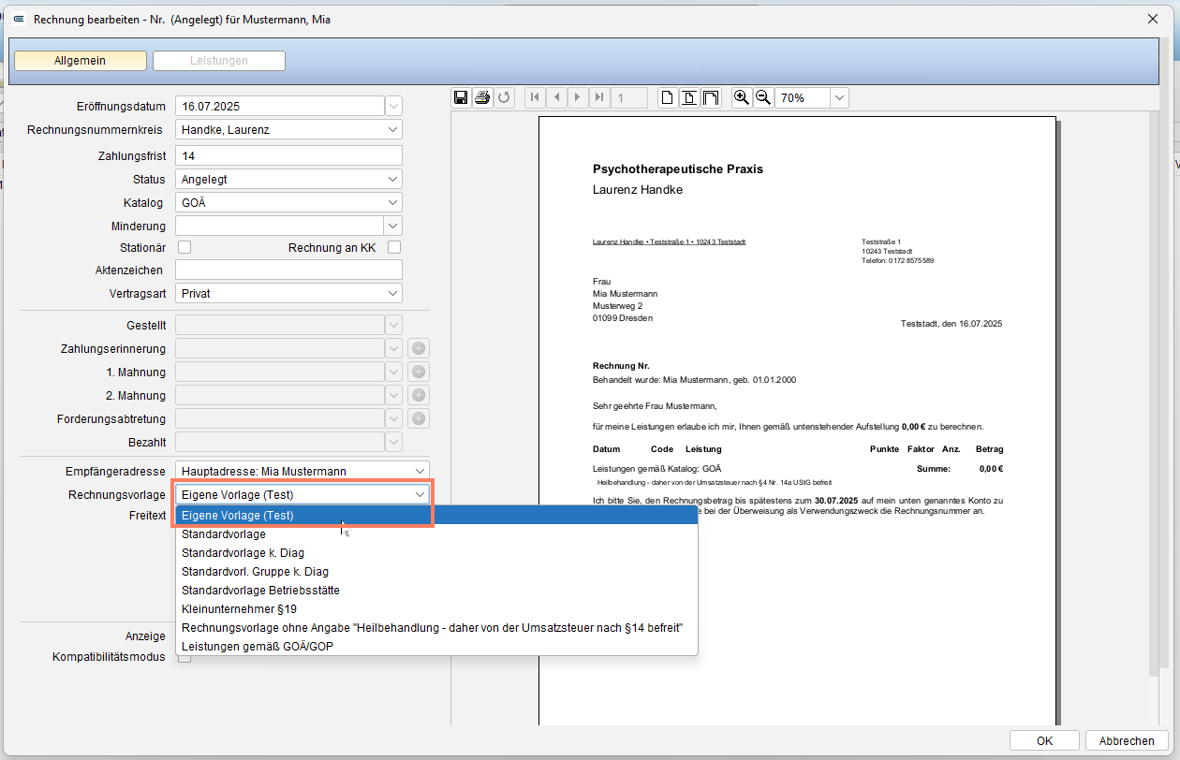Open the Katalog dropdown showing GOÄ
The width and height of the screenshot is (1180, 760).
pos(392,202)
